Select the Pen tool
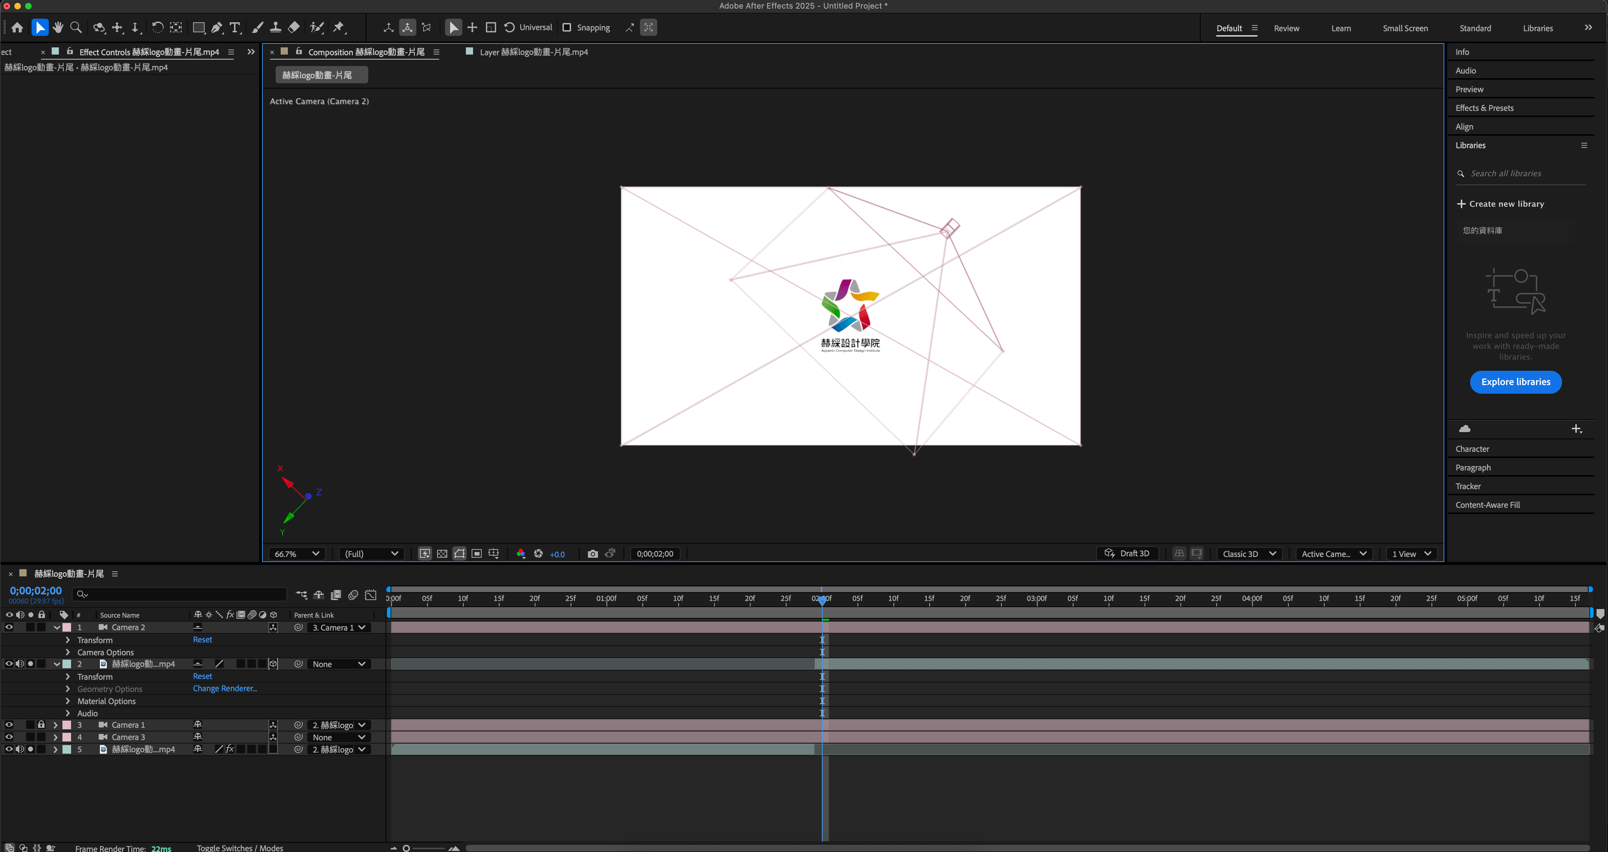This screenshot has width=1608, height=852. tap(216, 28)
